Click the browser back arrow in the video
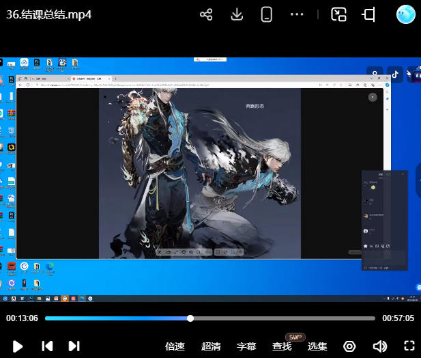 [x=20, y=85]
